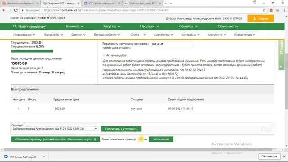Open the Контракты submenu
Image resolution: width=288 pixels, height=162 pixels.
click(190, 35)
